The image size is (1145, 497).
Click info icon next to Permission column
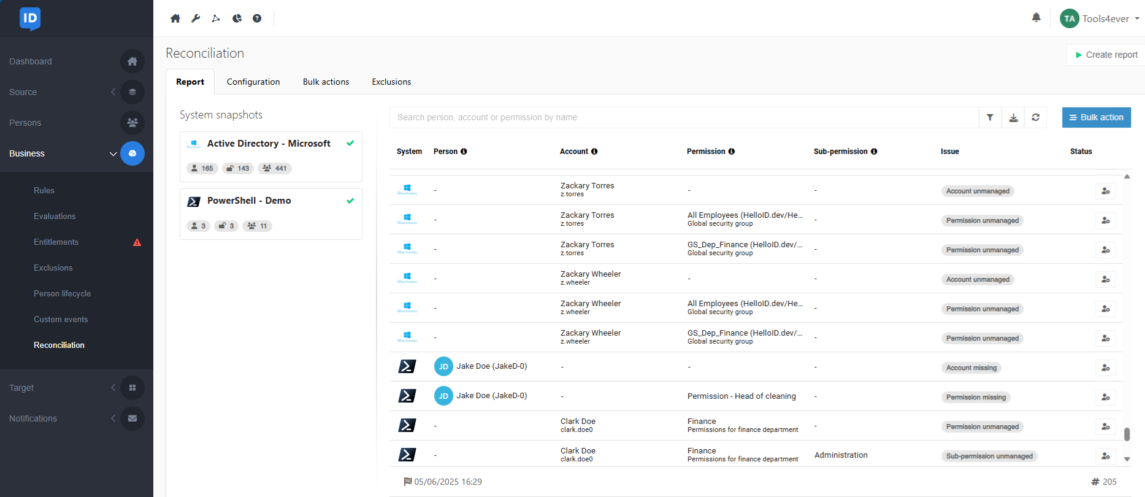coord(731,152)
